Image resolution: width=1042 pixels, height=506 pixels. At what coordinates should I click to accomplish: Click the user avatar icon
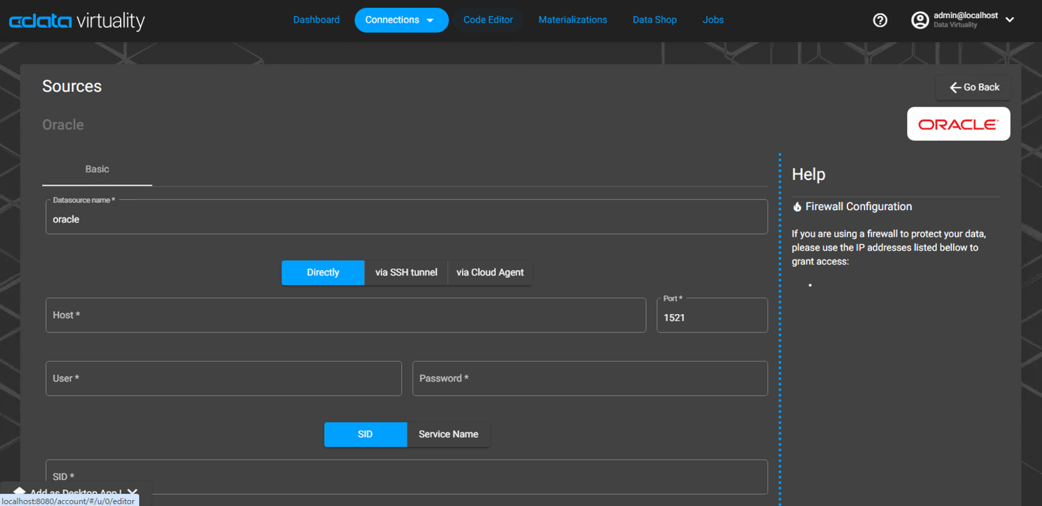click(919, 20)
